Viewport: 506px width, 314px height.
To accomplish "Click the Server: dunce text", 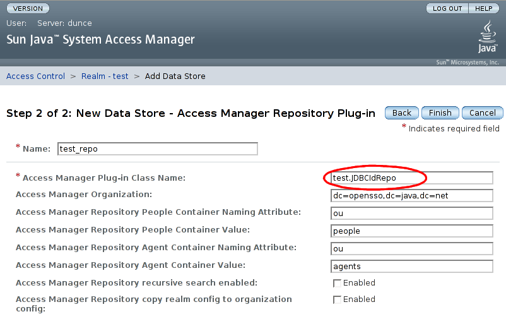I will pyautogui.click(x=64, y=23).
